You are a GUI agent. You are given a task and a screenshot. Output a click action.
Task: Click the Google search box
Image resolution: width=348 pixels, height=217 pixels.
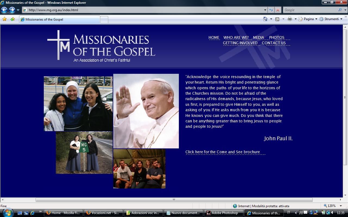click(x=310, y=10)
